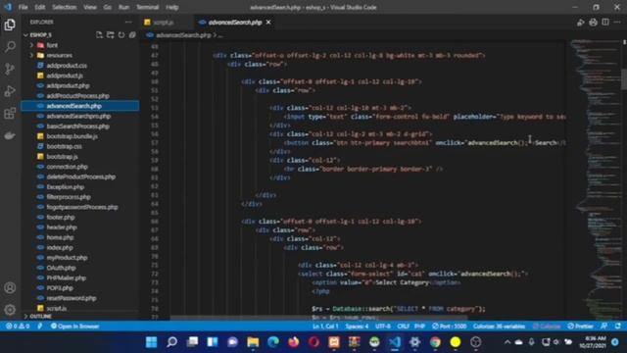Open header.php file

click(62, 227)
